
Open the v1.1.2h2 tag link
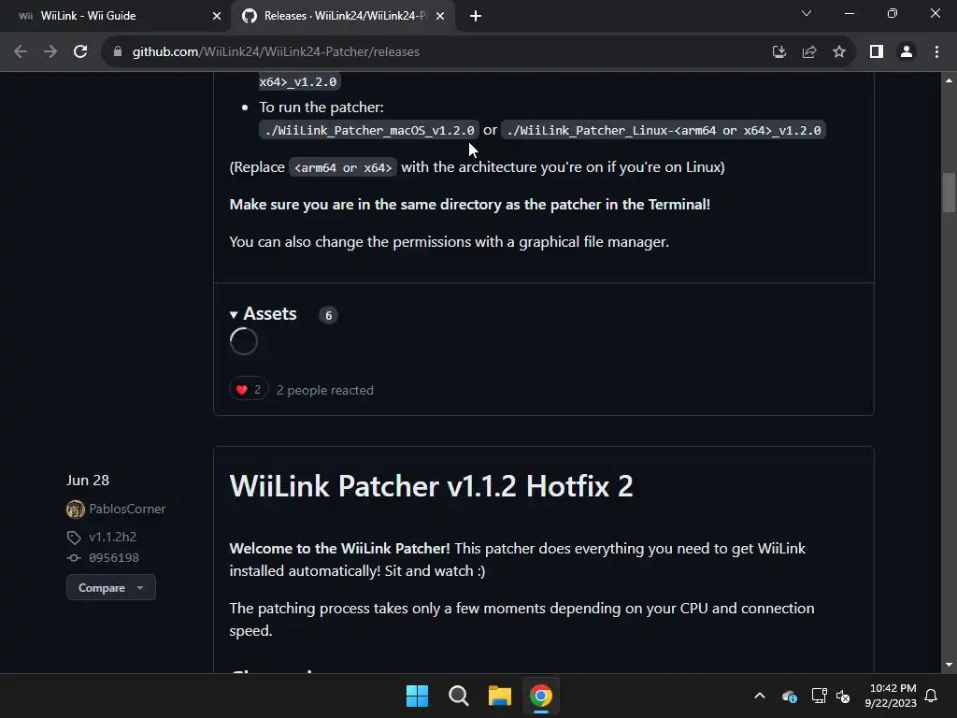(x=113, y=537)
